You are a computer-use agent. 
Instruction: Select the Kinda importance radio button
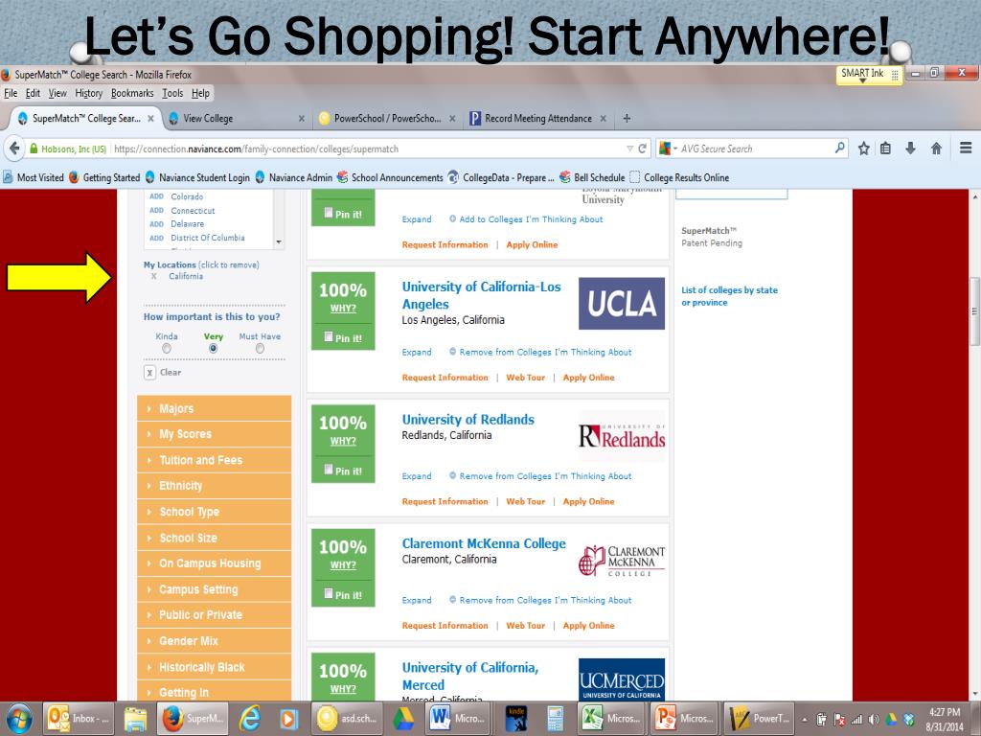167,349
